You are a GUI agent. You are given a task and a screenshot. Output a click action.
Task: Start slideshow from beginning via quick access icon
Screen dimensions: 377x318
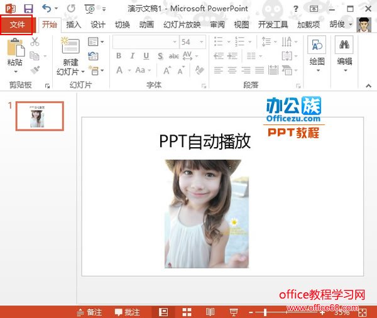pos(90,9)
